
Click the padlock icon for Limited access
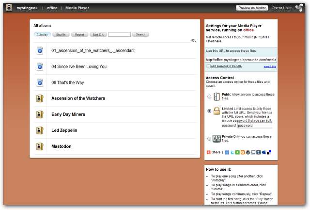point(217,111)
